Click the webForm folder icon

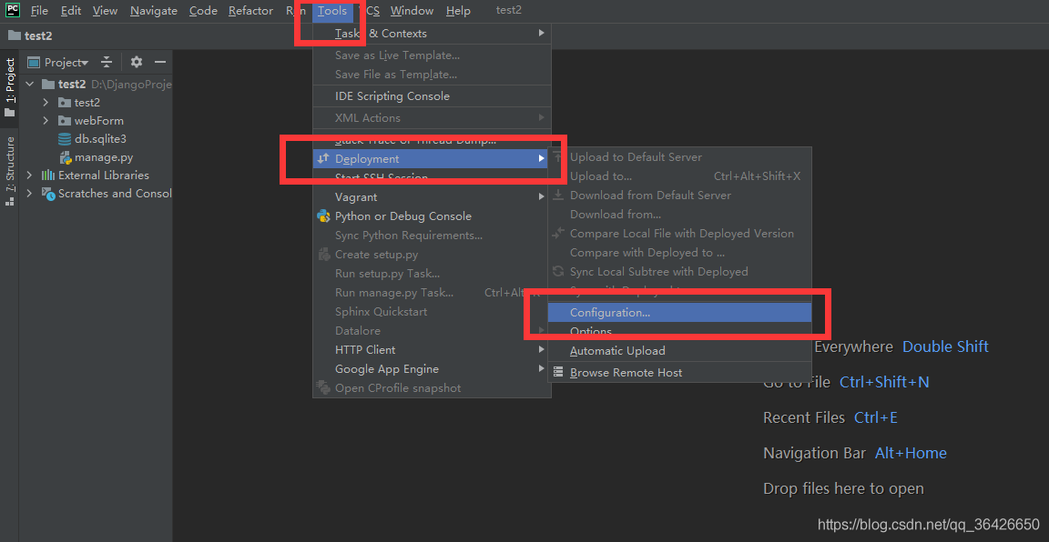pos(65,121)
